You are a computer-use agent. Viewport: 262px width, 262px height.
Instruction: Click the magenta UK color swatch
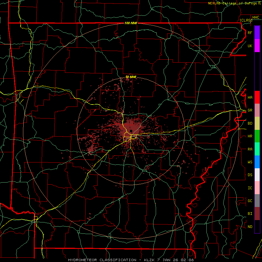[x=257, y=46]
